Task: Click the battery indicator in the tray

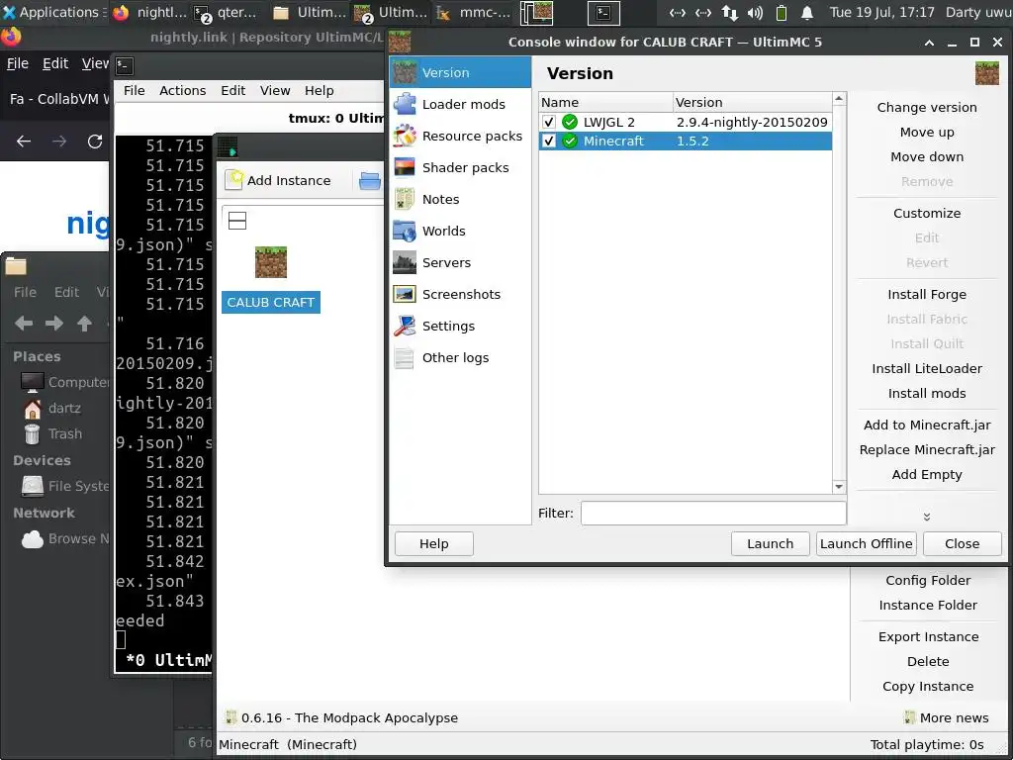Action: (x=782, y=12)
